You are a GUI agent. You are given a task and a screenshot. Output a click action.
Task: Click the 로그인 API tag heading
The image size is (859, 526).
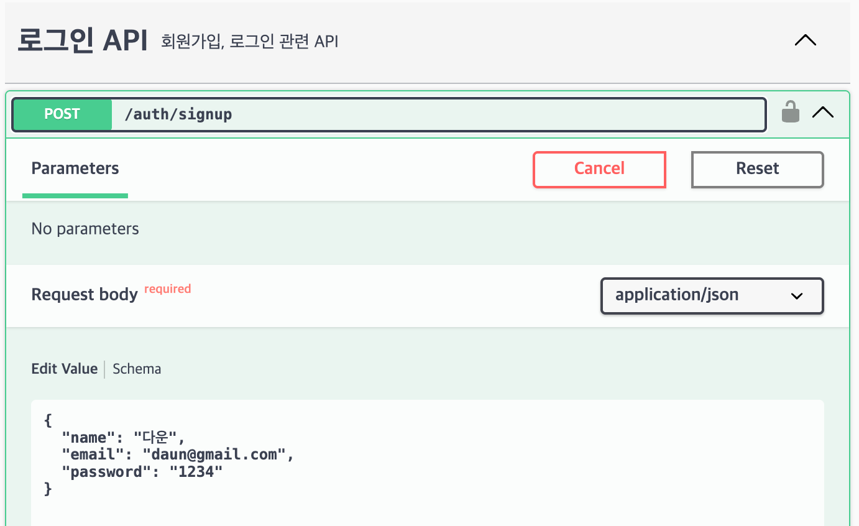click(x=83, y=41)
